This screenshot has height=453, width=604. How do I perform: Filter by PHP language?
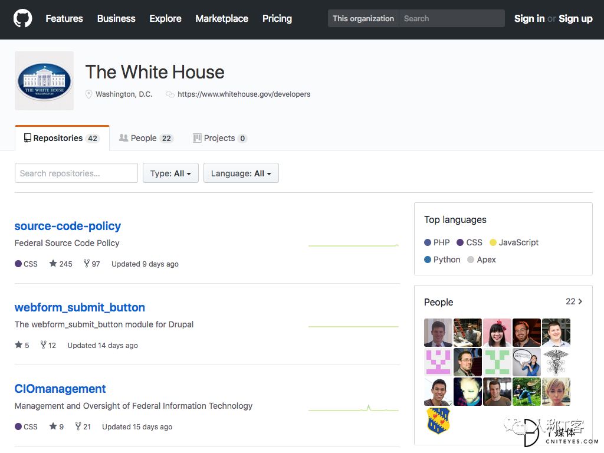pyautogui.click(x=437, y=242)
